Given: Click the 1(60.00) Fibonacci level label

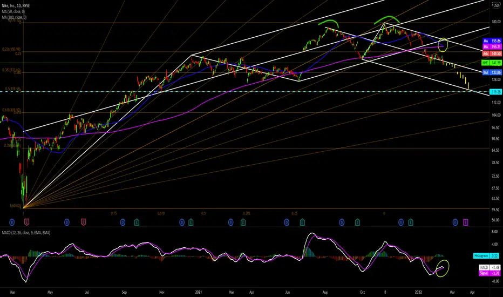Looking at the screenshot, I should click(x=15, y=206).
